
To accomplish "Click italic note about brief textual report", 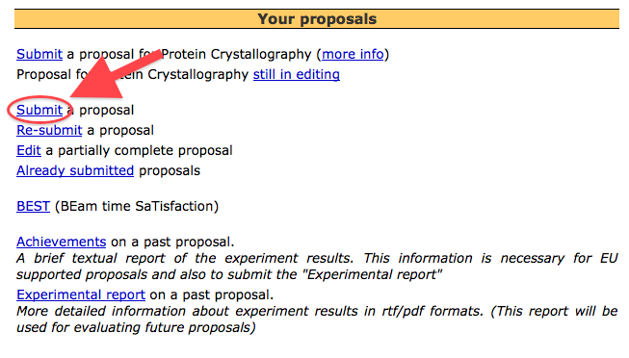I will 317,267.
